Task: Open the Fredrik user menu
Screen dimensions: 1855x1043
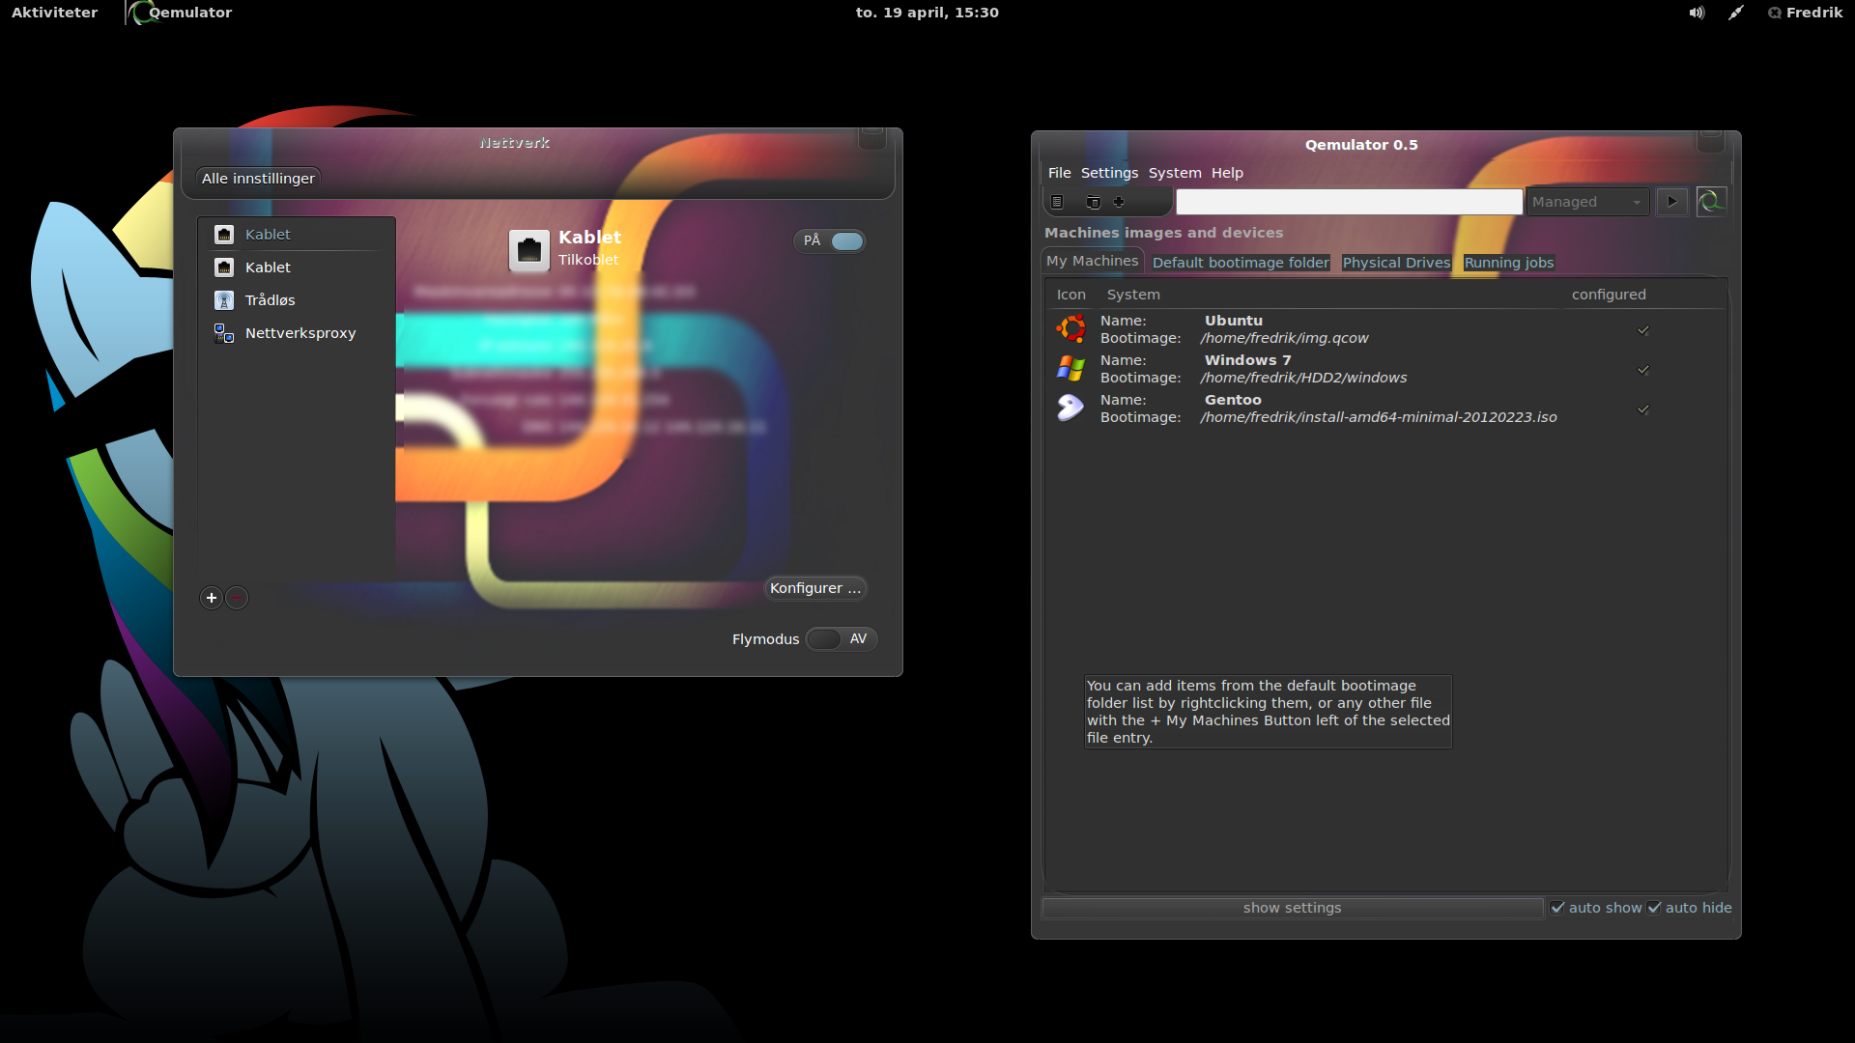Action: click(x=1805, y=13)
